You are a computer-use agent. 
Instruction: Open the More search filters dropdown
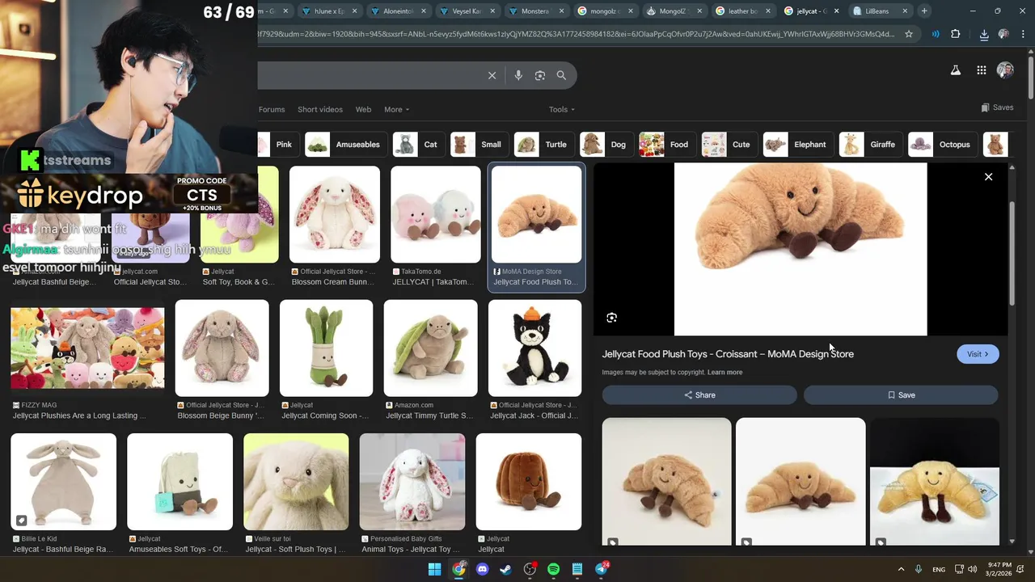pos(396,109)
